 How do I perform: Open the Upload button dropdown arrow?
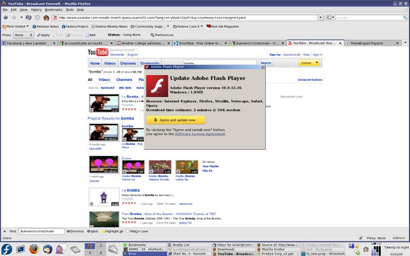coord(317,63)
